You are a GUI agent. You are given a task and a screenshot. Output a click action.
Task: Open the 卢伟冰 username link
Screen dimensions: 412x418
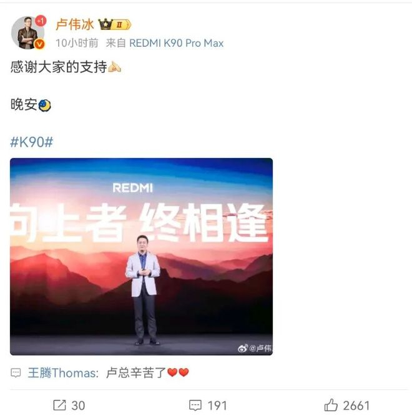[x=75, y=24]
